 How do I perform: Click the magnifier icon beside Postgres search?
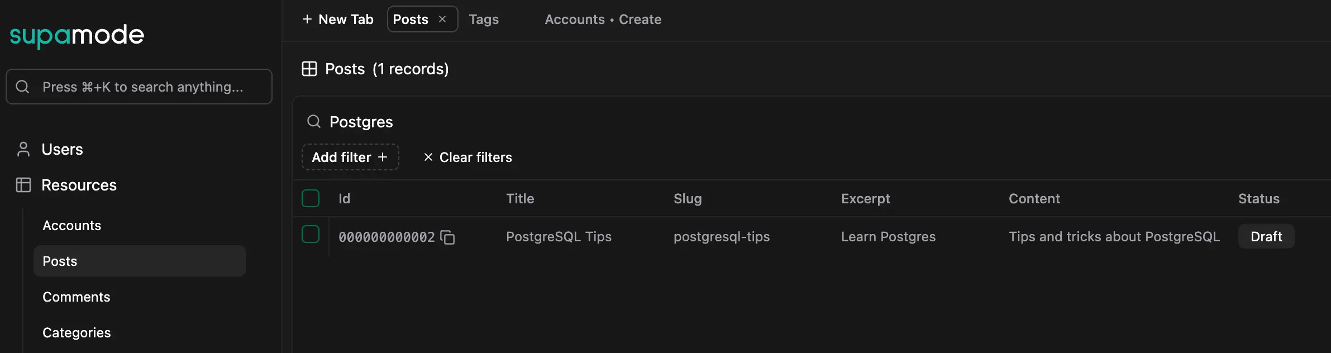pyautogui.click(x=314, y=122)
